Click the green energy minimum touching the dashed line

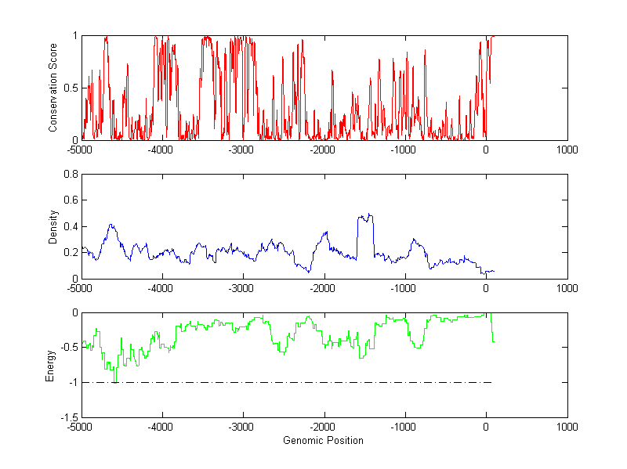click(x=115, y=381)
